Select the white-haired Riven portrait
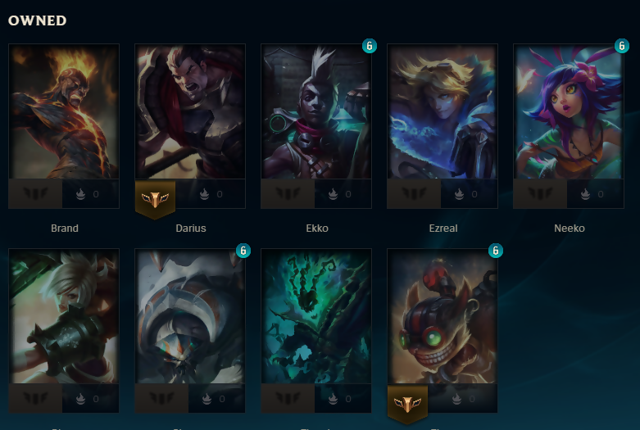The width and height of the screenshot is (640, 430). click(64, 316)
